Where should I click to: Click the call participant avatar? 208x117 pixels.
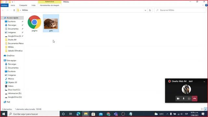coord(186,89)
